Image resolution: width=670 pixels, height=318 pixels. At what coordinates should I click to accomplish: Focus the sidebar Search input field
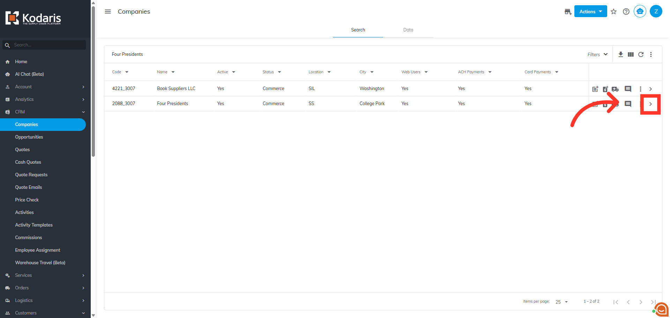(x=44, y=45)
